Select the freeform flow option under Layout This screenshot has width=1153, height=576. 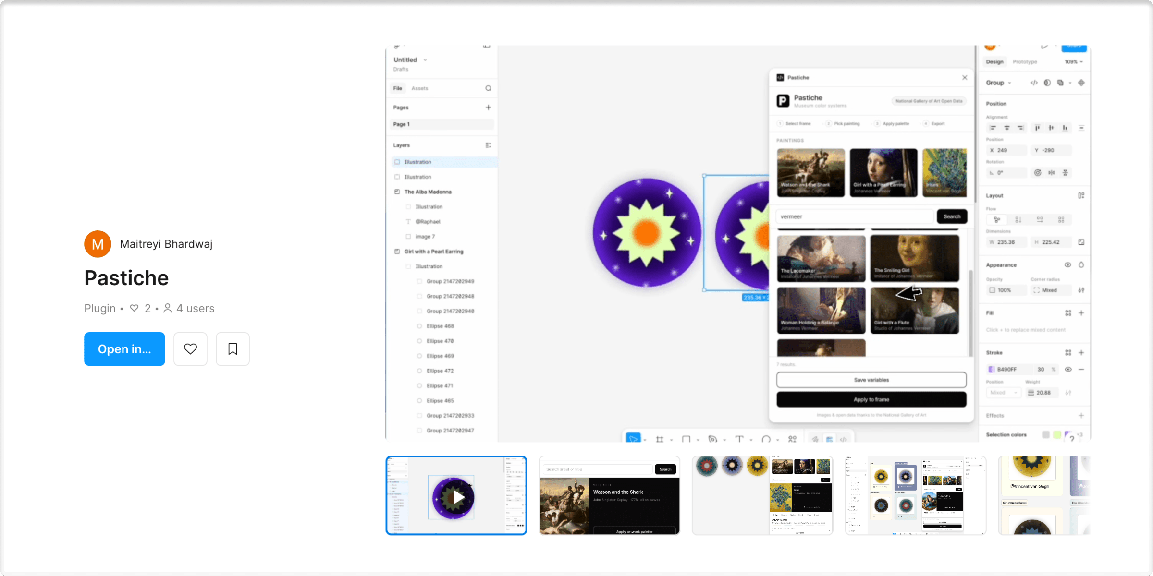[x=997, y=220]
